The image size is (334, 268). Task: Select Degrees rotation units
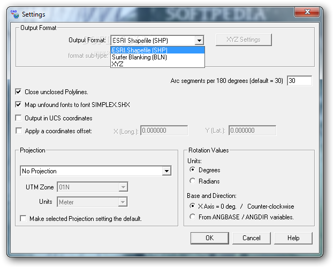[192, 170]
